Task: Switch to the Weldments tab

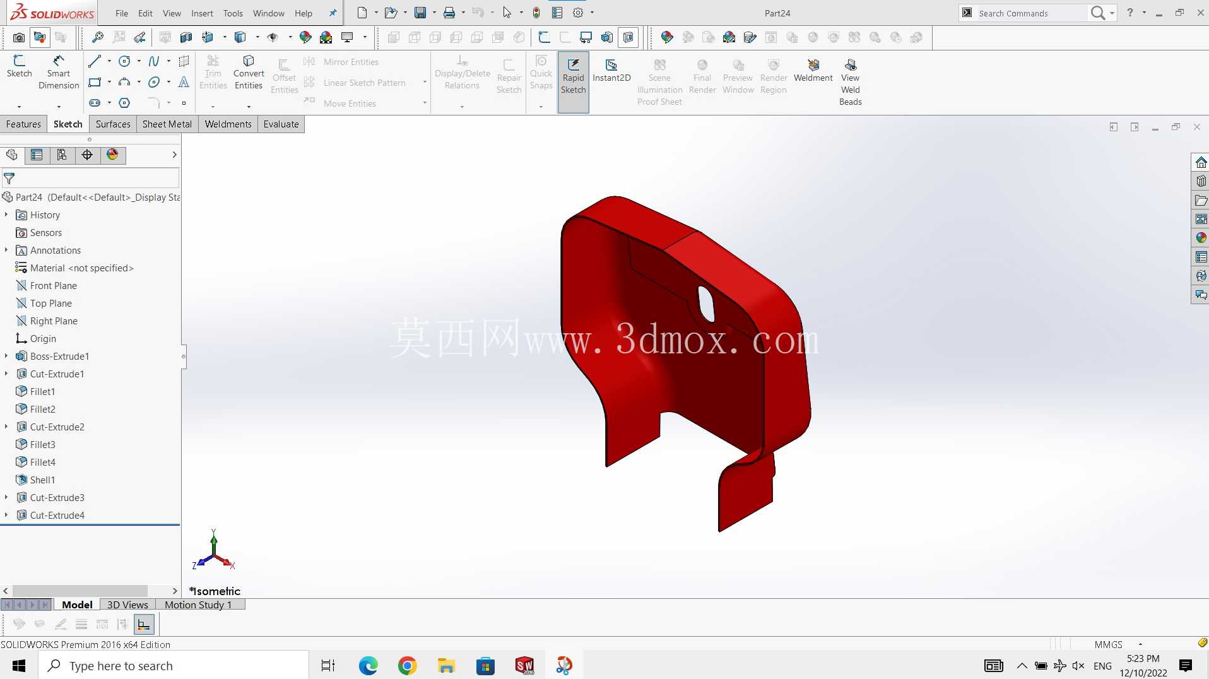Action: click(228, 124)
